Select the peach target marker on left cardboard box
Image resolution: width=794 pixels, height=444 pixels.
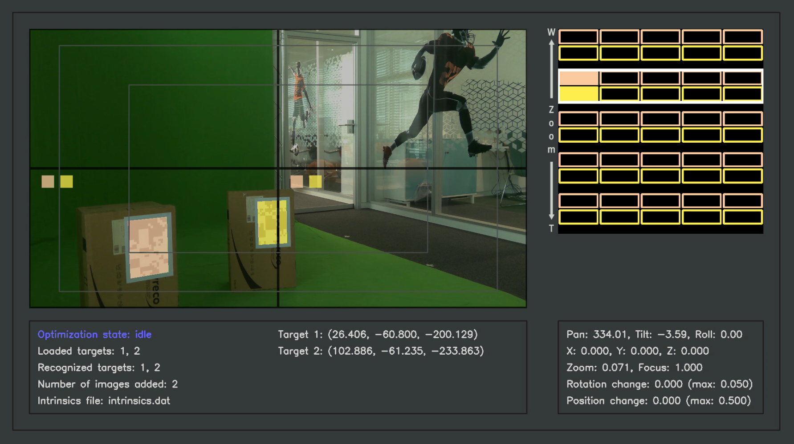149,248
